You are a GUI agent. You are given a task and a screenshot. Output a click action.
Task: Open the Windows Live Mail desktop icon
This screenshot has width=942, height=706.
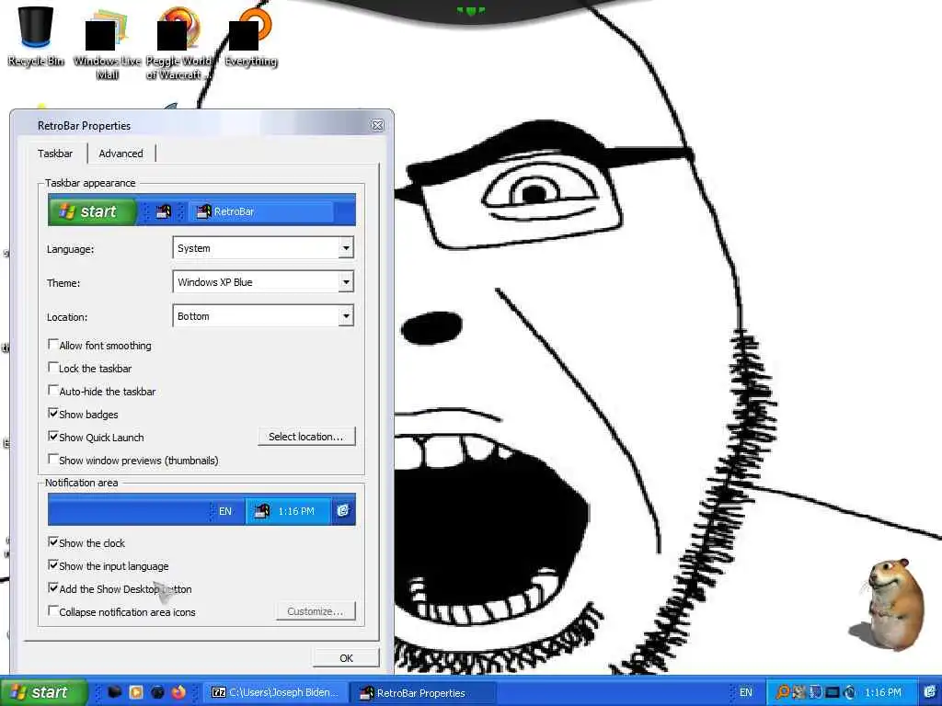pos(107,42)
